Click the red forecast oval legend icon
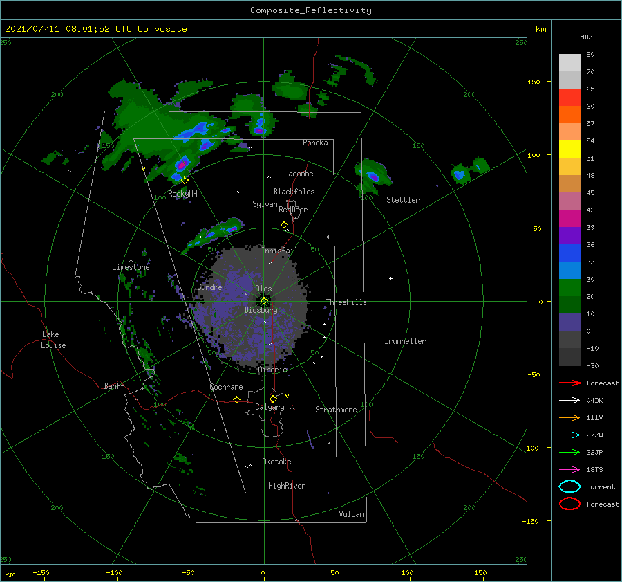The width and height of the screenshot is (622, 582). 569,504
